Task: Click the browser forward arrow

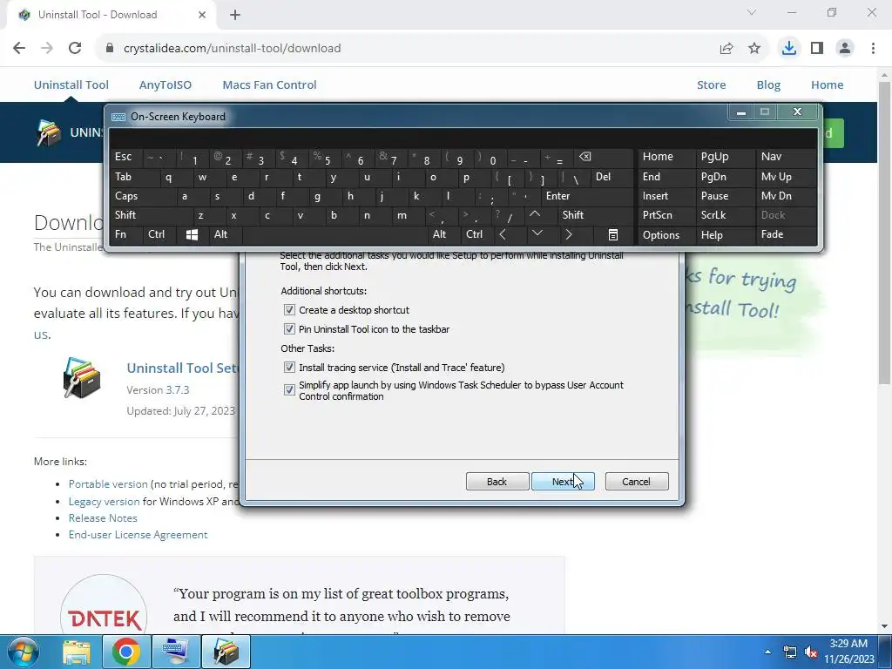Action: pyautogui.click(x=47, y=49)
